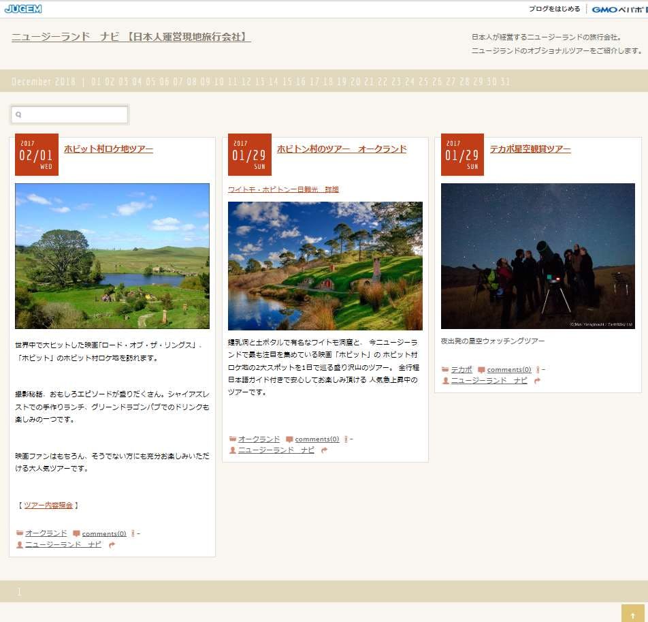Image resolution: width=648 pixels, height=622 pixels.
Task: Open the テカポ星空観賞ツアー post title
Action: [x=530, y=149]
